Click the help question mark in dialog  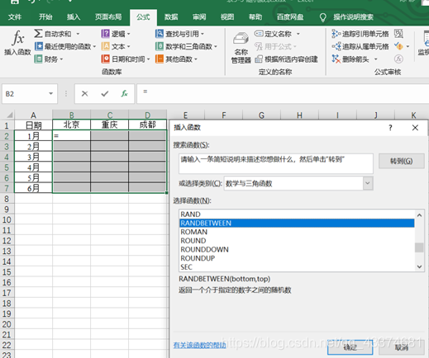point(390,128)
